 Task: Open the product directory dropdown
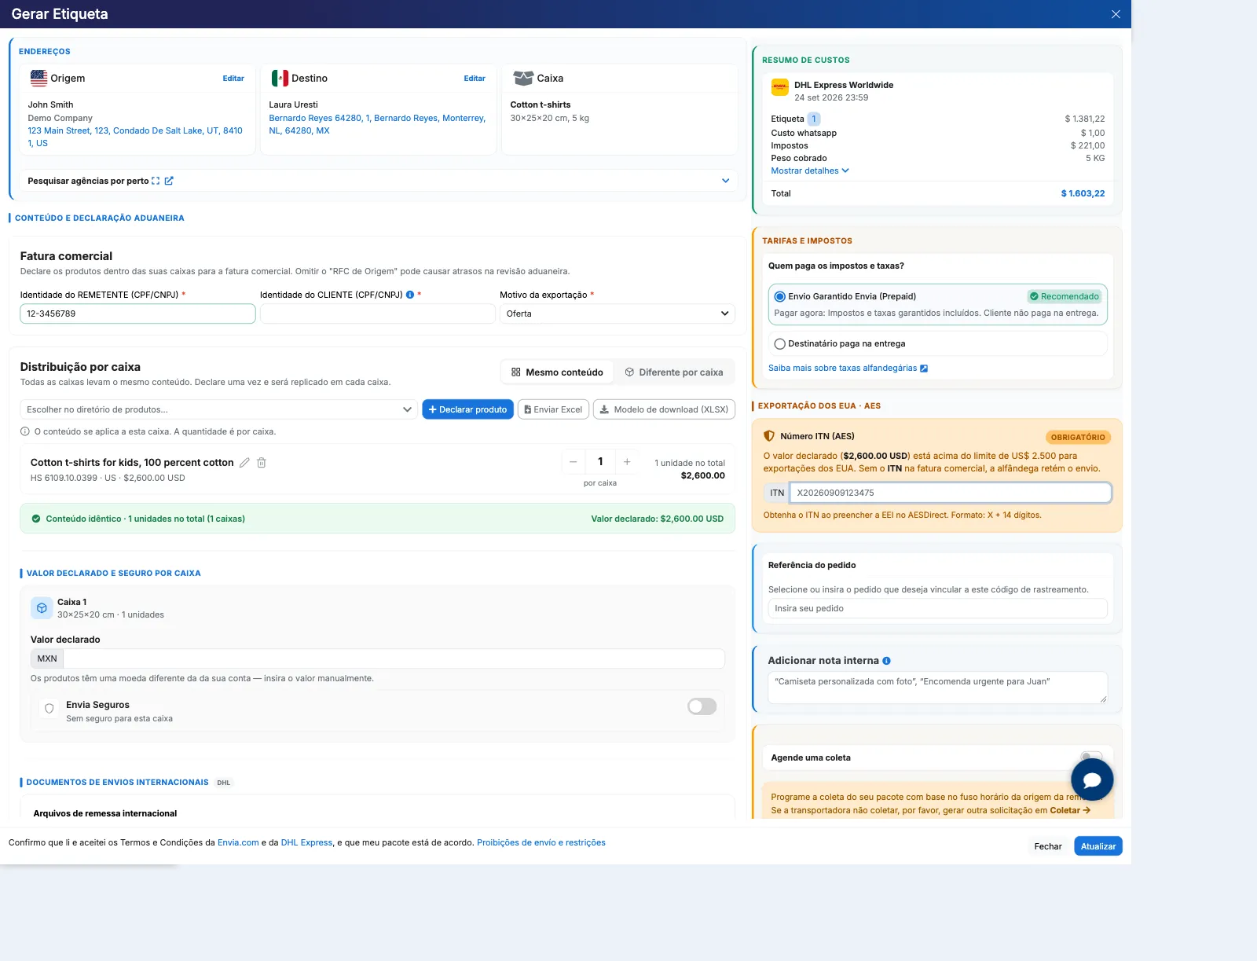(218, 409)
